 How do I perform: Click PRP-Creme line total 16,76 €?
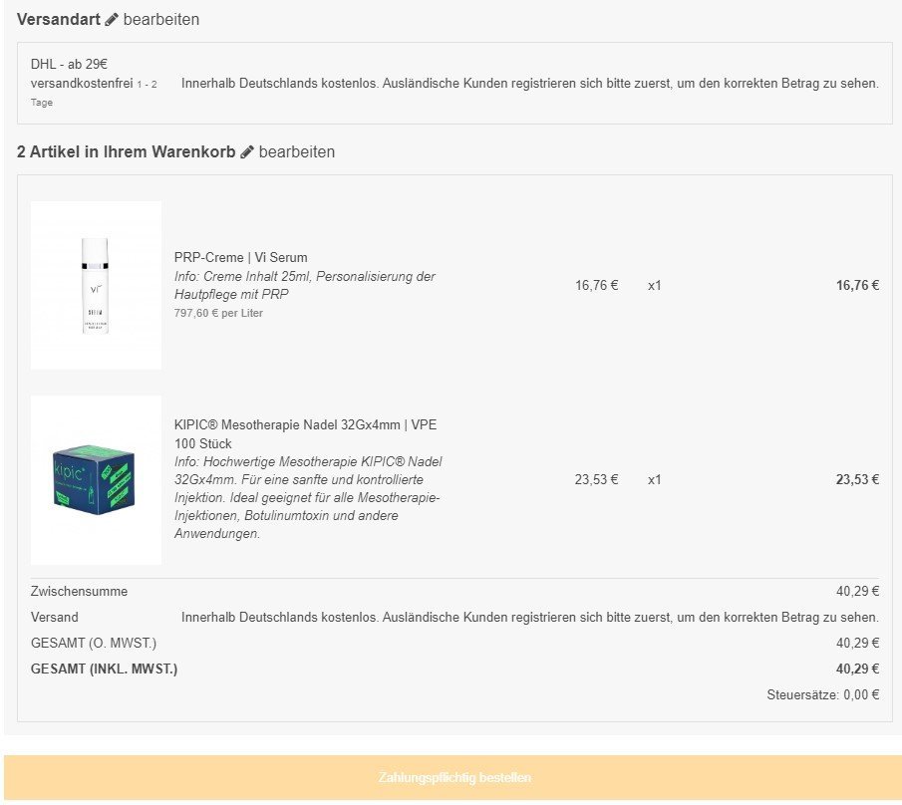(x=857, y=285)
